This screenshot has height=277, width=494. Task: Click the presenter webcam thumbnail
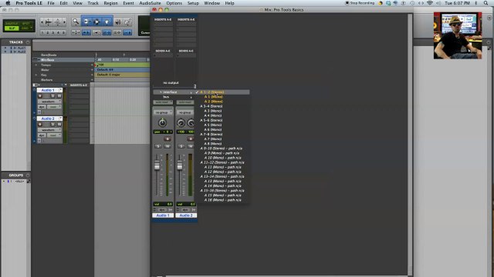pos(458,35)
